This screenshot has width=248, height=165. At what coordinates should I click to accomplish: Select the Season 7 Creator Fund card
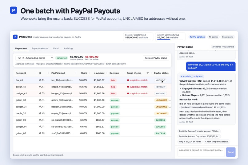click(138, 37)
